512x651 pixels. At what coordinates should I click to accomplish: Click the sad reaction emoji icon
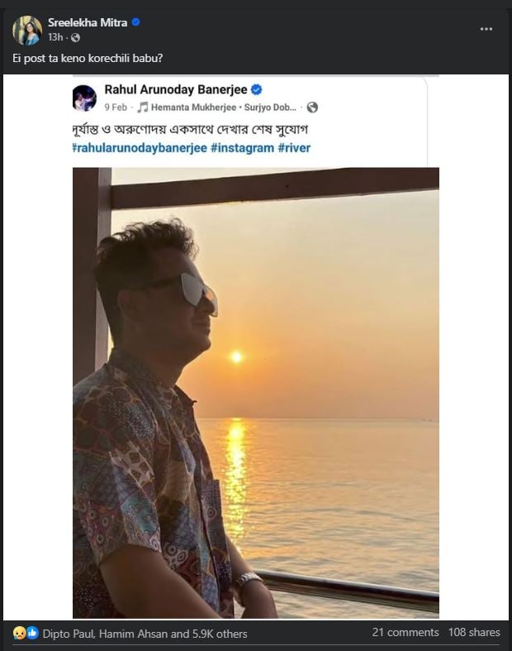[19, 634]
